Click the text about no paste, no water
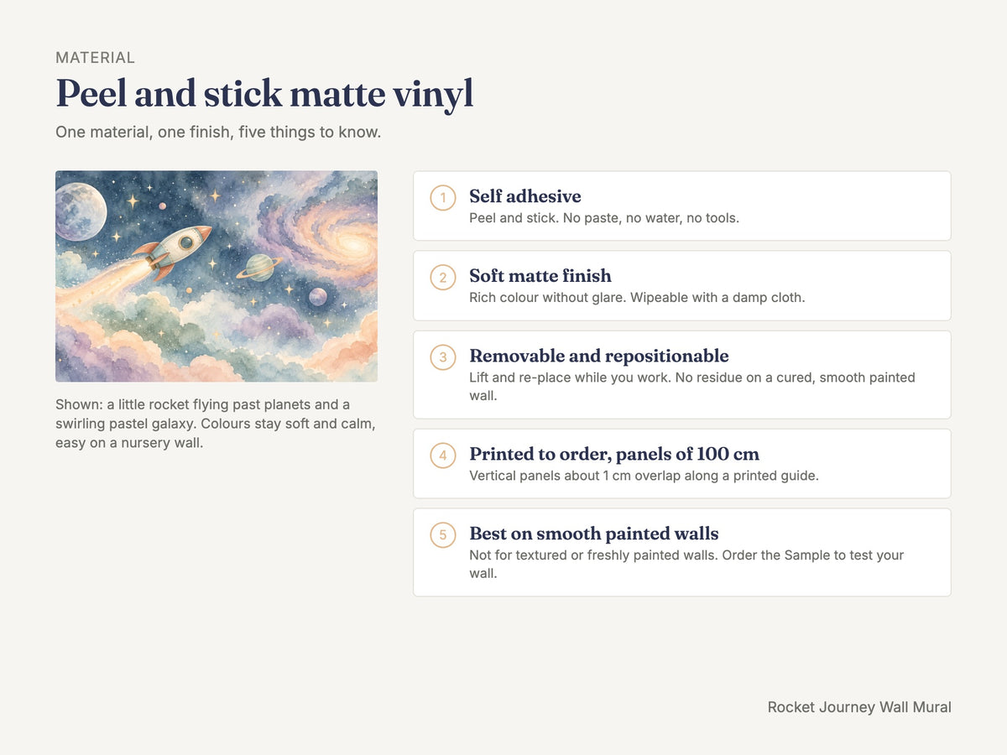Screen dimensions: 1007x755 pos(604,218)
